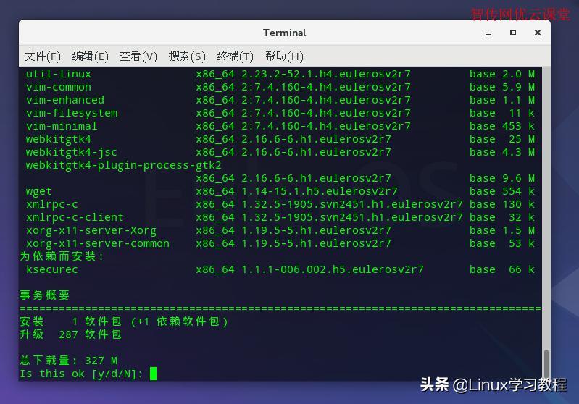Click the ksecurec dependency package name
The width and height of the screenshot is (579, 404).
click(52, 269)
